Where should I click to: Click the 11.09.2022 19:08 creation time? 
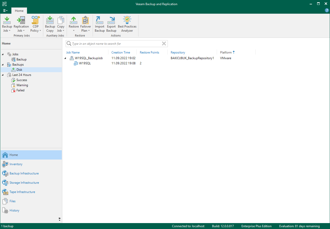click(124, 63)
